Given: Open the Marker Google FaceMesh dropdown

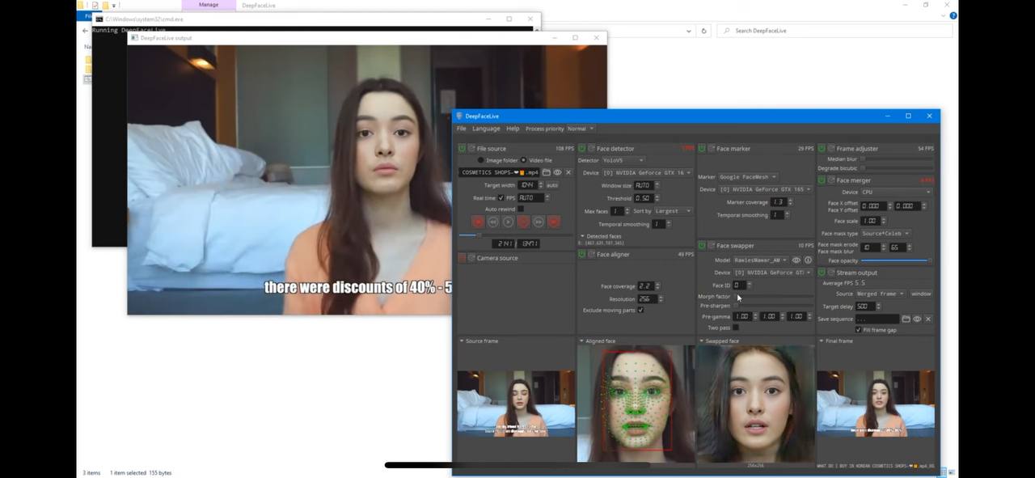Looking at the screenshot, I should tap(748, 176).
